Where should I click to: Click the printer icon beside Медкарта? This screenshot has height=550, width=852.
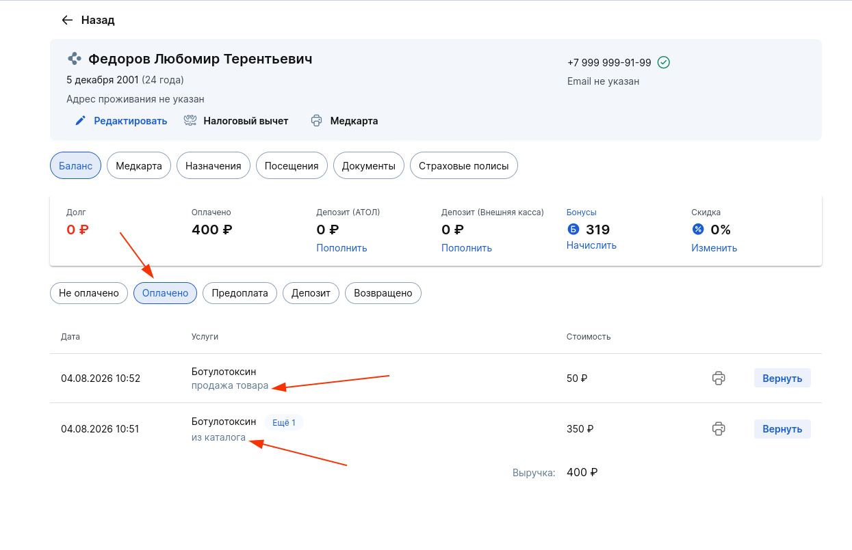[316, 121]
